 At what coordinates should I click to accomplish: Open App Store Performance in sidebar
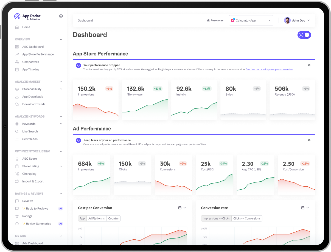coord(38,54)
